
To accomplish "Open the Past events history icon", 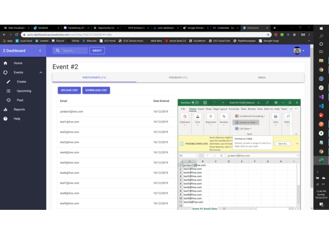I will click(x=9, y=100).
